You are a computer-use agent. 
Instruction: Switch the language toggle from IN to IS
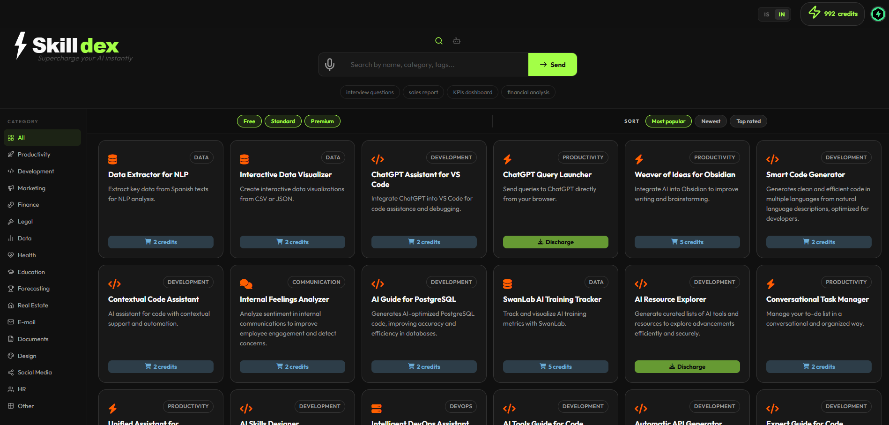pyautogui.click(x=767, y=14)
